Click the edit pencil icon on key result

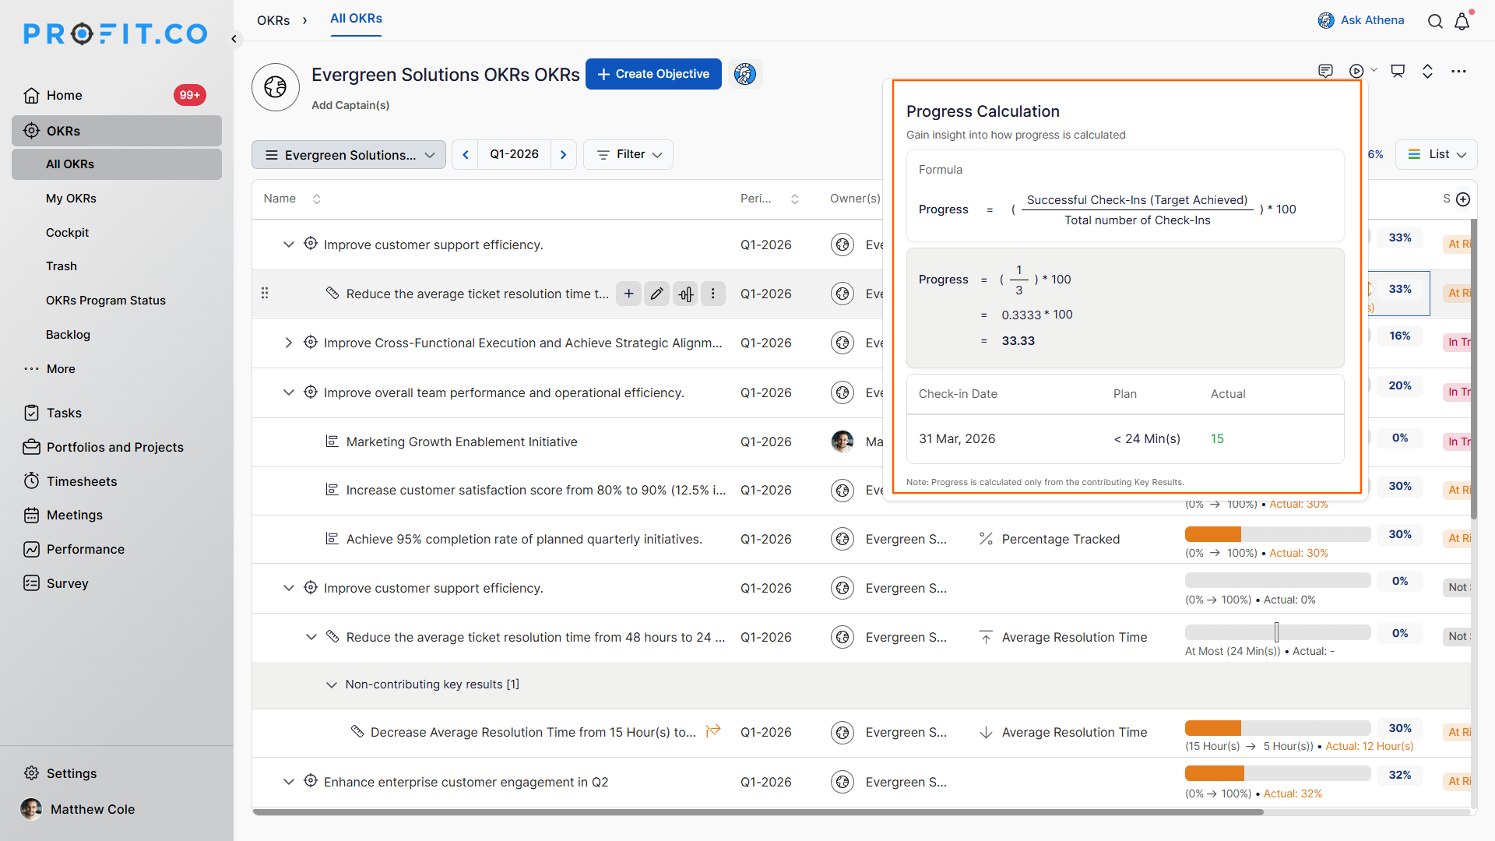[656, 294]
